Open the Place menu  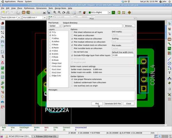pos(20,8)
